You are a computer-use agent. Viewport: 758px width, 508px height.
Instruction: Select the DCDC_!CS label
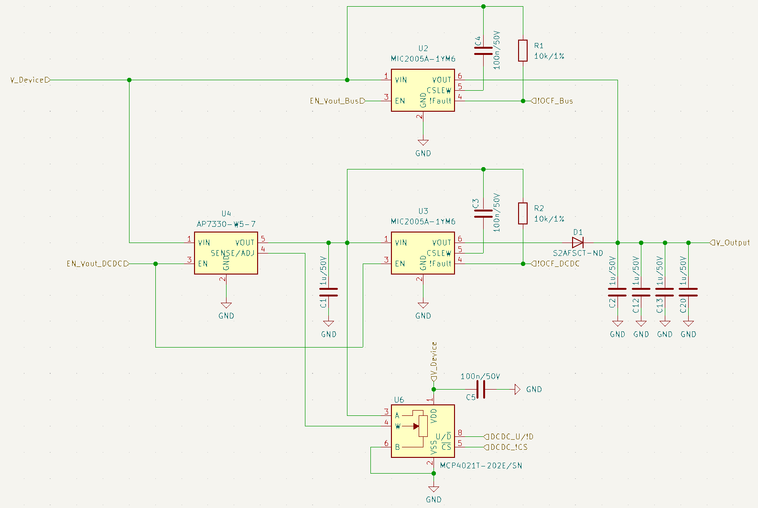pyautogui.click(x=506, y=447)
